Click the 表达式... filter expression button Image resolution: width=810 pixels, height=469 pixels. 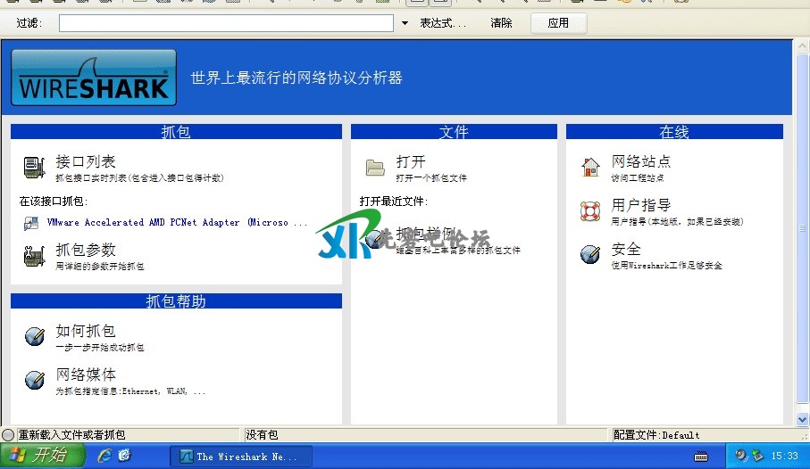[x=444, y=23]
